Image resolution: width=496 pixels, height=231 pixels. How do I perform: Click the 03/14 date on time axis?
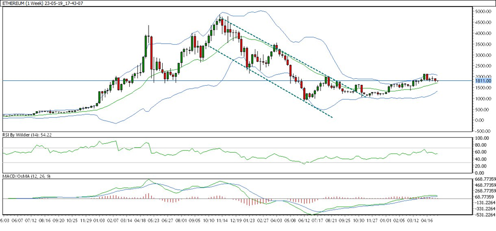click(x=127, y=222)
